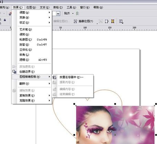
Task: Choose 创建边界 (Create Boundary) menu entry
Action: [32, 71]
